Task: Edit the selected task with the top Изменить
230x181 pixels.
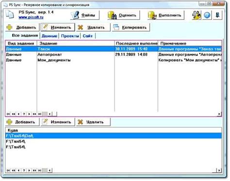Action: point(58,27)
